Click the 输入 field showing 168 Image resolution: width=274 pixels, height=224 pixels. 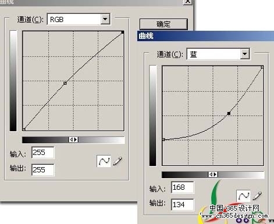(183, 187)
